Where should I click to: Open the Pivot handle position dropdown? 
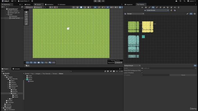pos(29,7)
